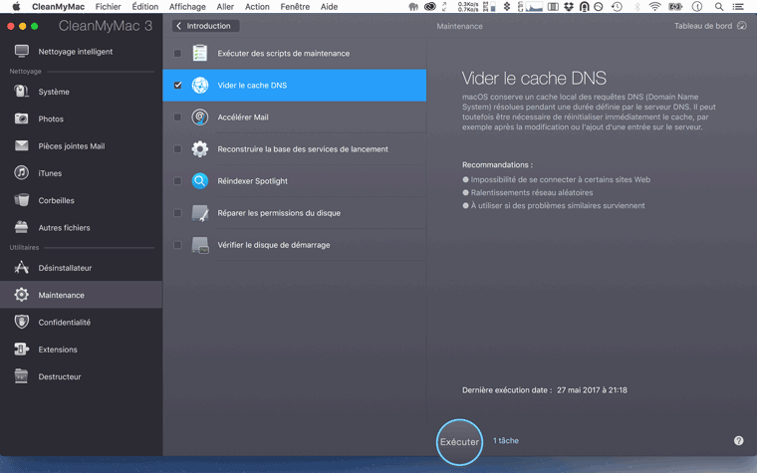This screenshot has width=757, height=473.
Task: Open Spotlight search in menu bar
Action: [x=719, y=7]
